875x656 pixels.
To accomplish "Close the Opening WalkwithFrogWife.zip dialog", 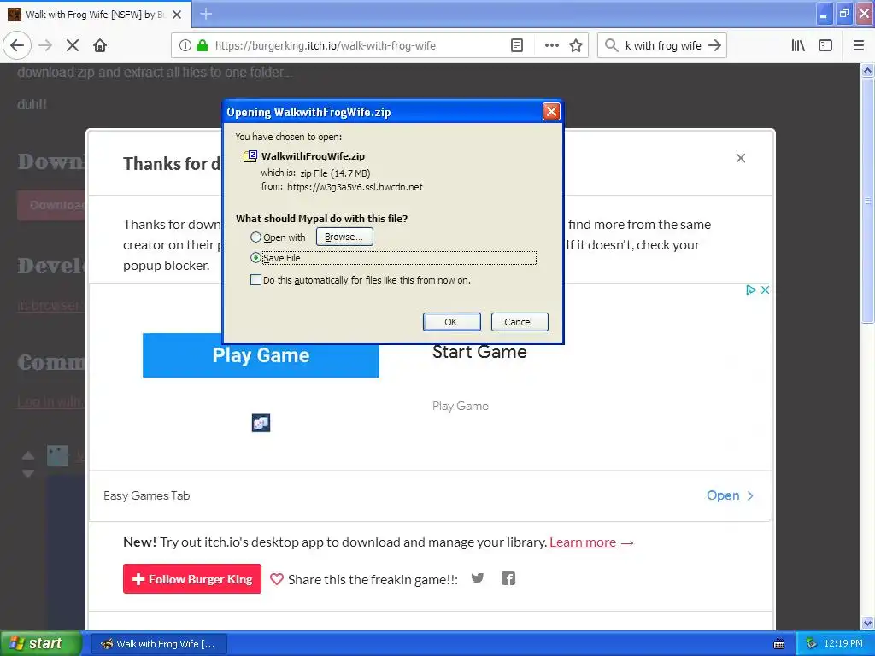I will click(551, 112).
